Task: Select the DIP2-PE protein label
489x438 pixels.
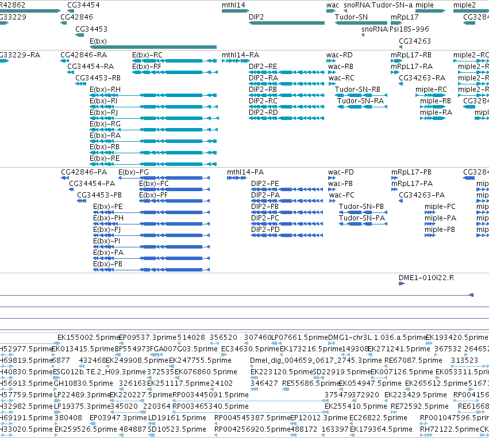Action: pyautogui.click(x=265, y=184)
